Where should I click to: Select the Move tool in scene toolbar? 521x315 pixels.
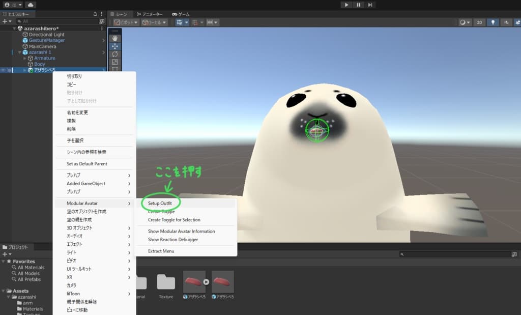pos(114,46)
